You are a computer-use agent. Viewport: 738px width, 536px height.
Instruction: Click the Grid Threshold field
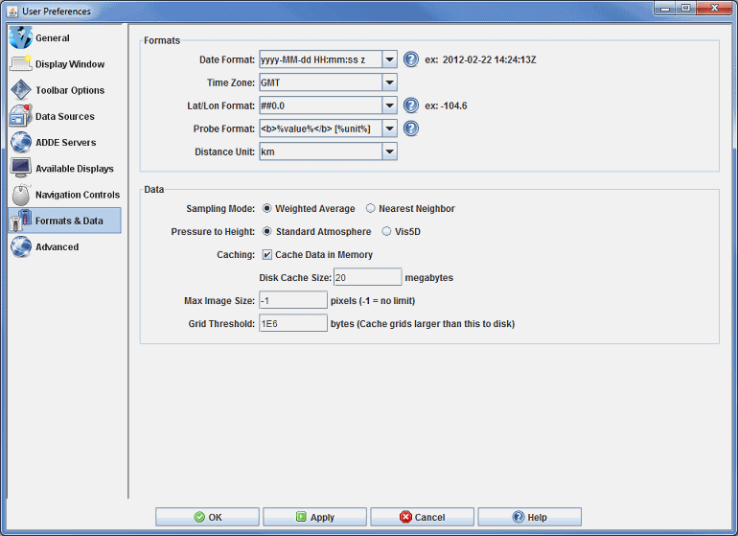(x=292, y=323)
